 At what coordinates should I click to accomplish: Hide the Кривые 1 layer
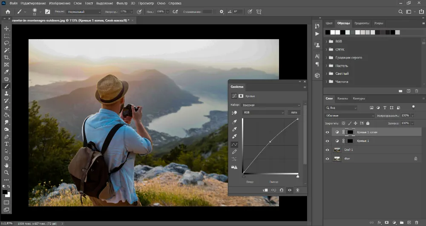click(327, 141)
